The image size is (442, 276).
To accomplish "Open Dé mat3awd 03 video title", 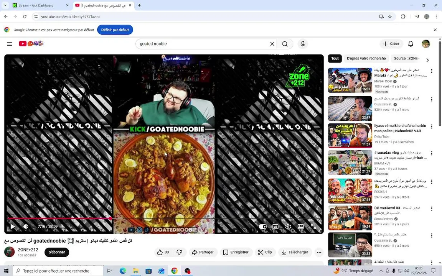I will tap(397, 210).
